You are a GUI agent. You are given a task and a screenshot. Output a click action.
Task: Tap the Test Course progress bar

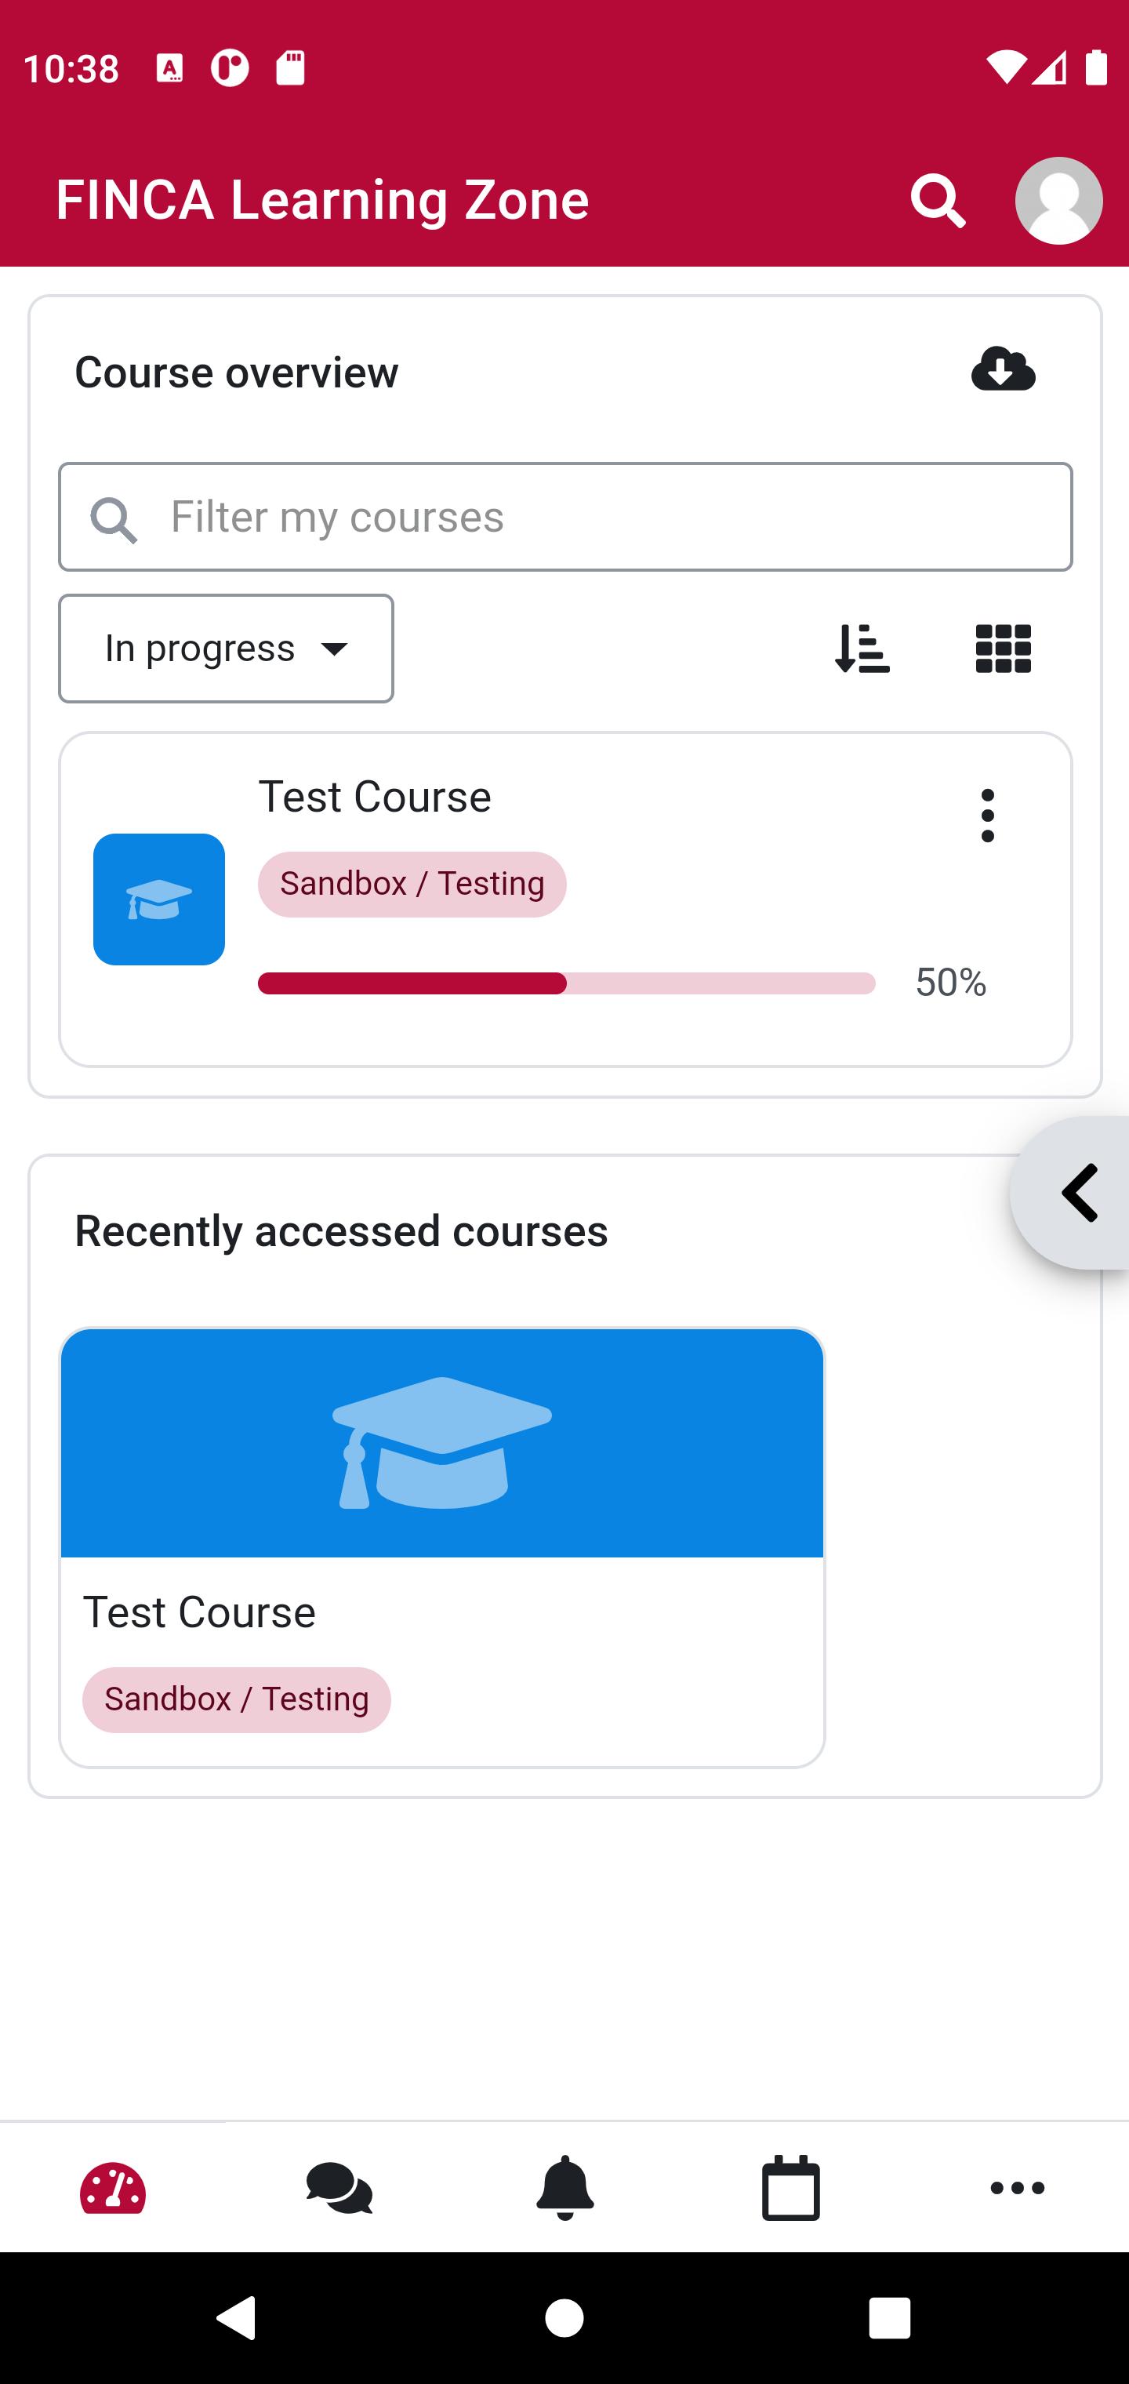(x=566, y=983)
